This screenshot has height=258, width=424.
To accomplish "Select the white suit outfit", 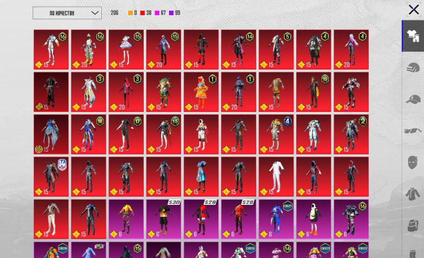I will click(x=276, y=176).
